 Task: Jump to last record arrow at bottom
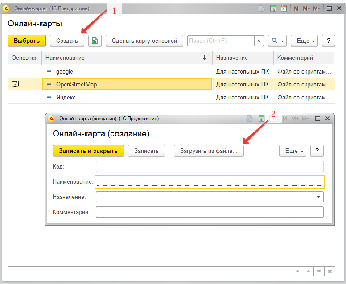[330, 271]
